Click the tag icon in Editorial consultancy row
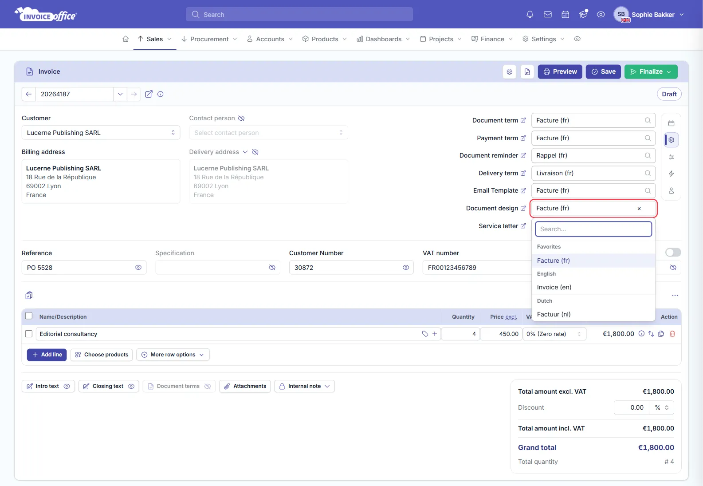The height and width of the screenshot is (486, 703). click(425, 334)
